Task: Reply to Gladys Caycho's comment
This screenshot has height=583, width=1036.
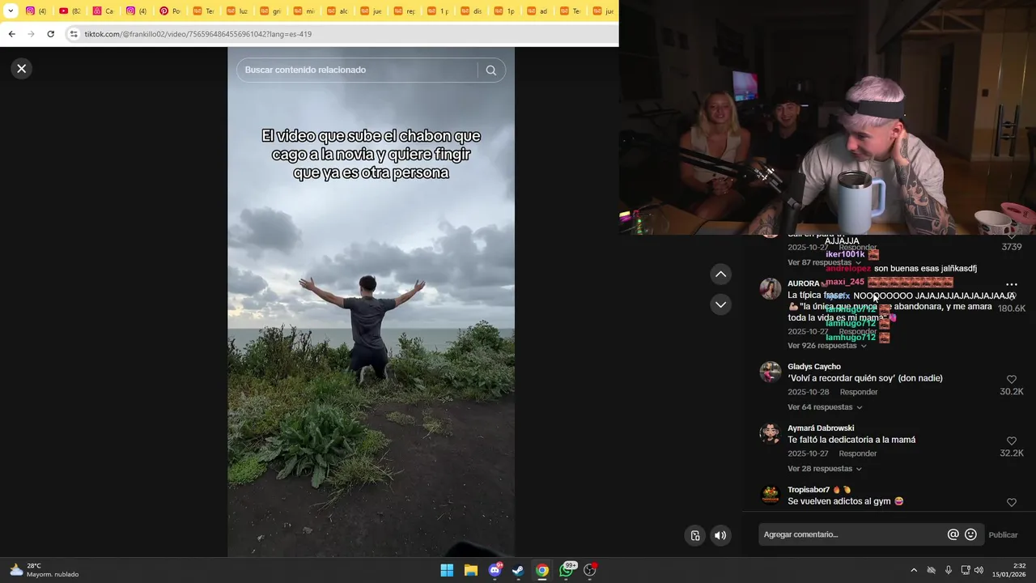Action: point(859,392)
